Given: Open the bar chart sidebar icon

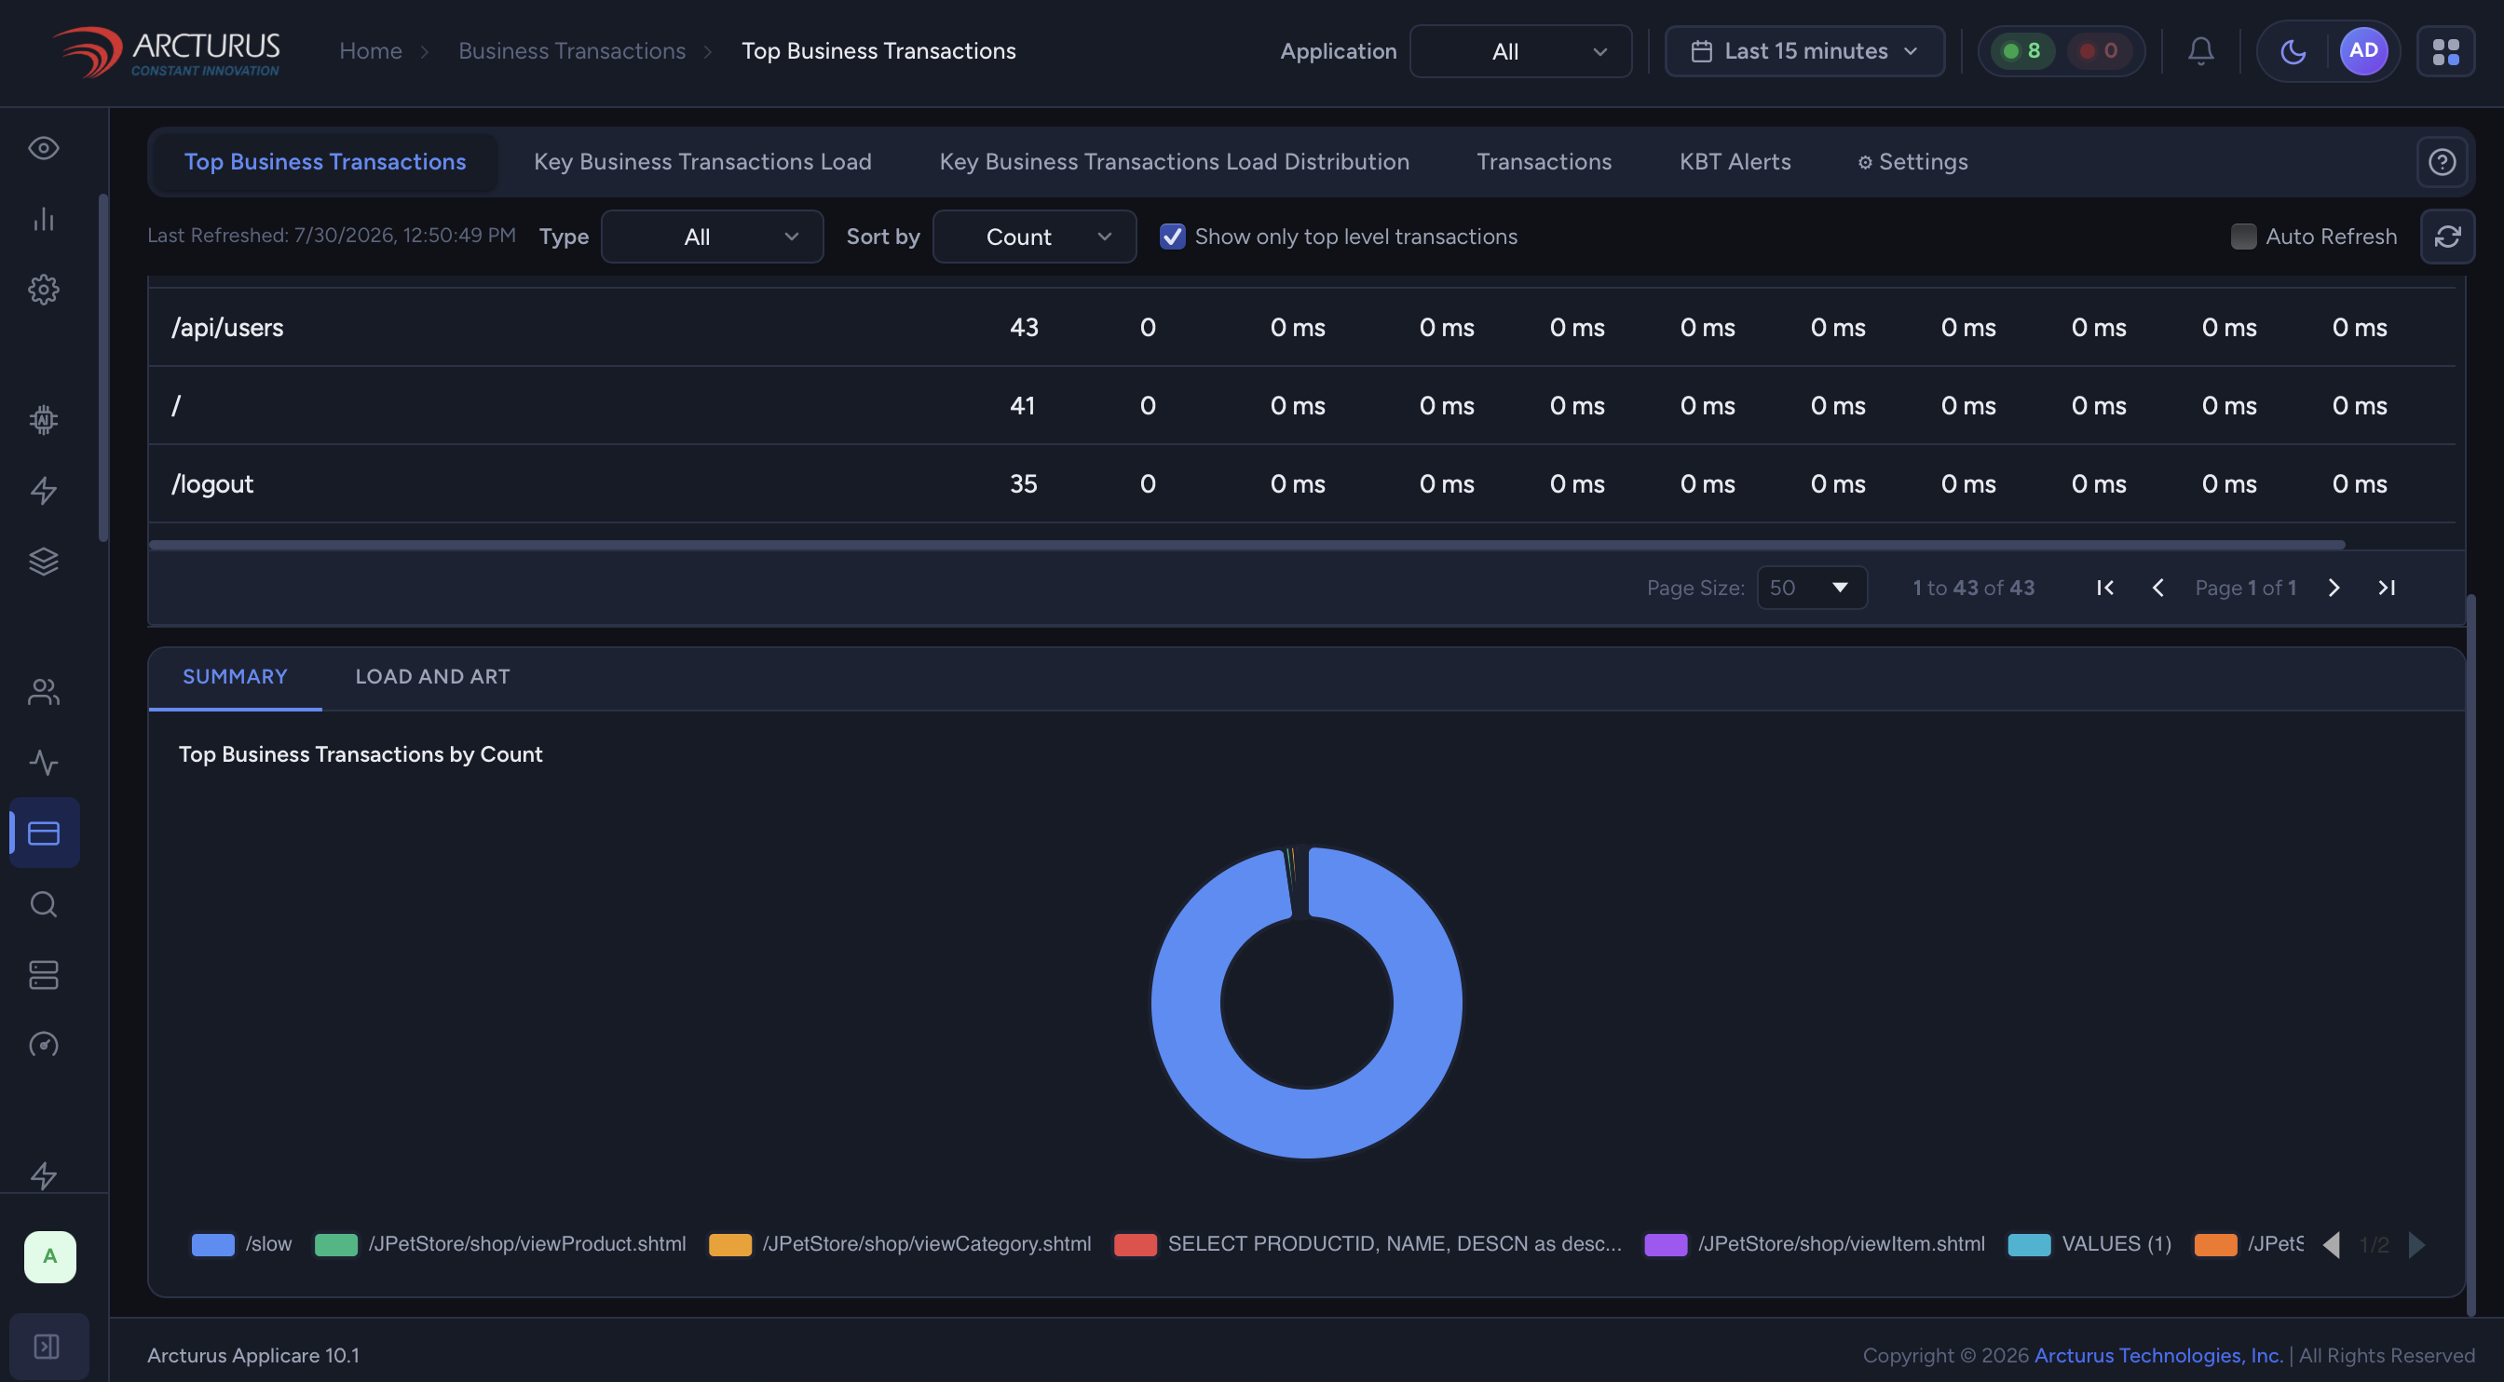Looking at the screenshot, I should click(x=44, y=219).
